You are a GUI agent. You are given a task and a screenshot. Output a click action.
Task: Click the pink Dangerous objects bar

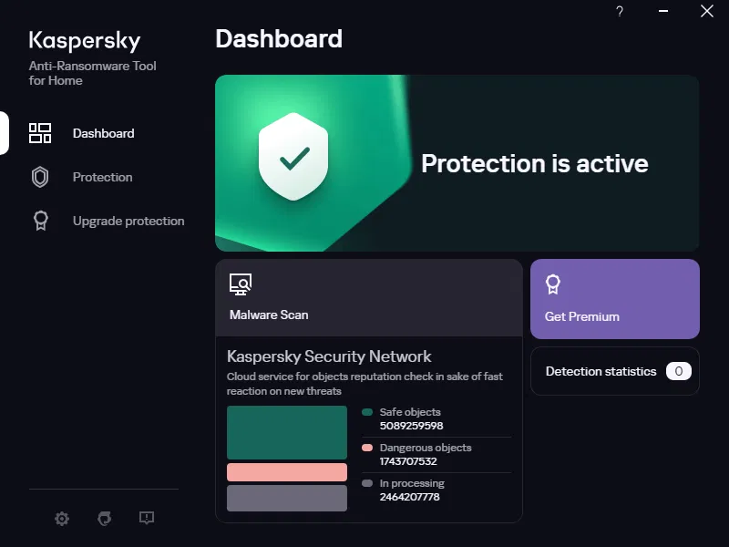(287, 472)
